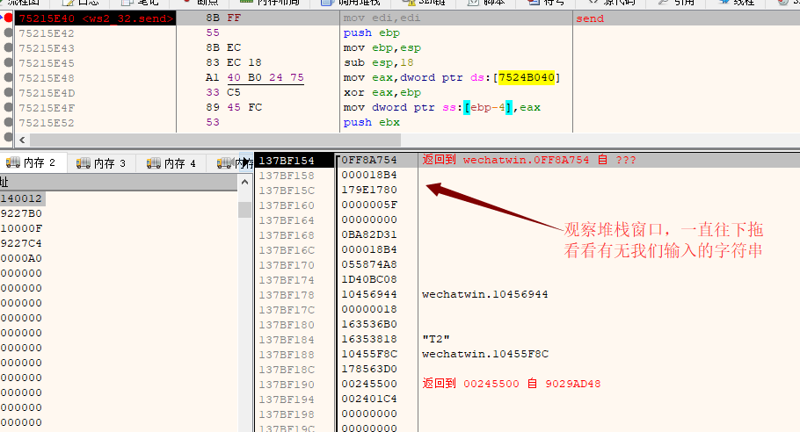800x432 pixels.
Task: Select the 75215E40 <ws2_32.send> address row
Action: click(96, 18)
